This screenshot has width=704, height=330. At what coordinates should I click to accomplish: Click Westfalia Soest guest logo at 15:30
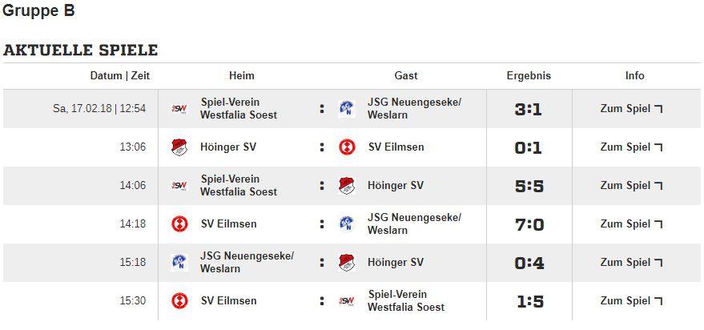[347, 301]
